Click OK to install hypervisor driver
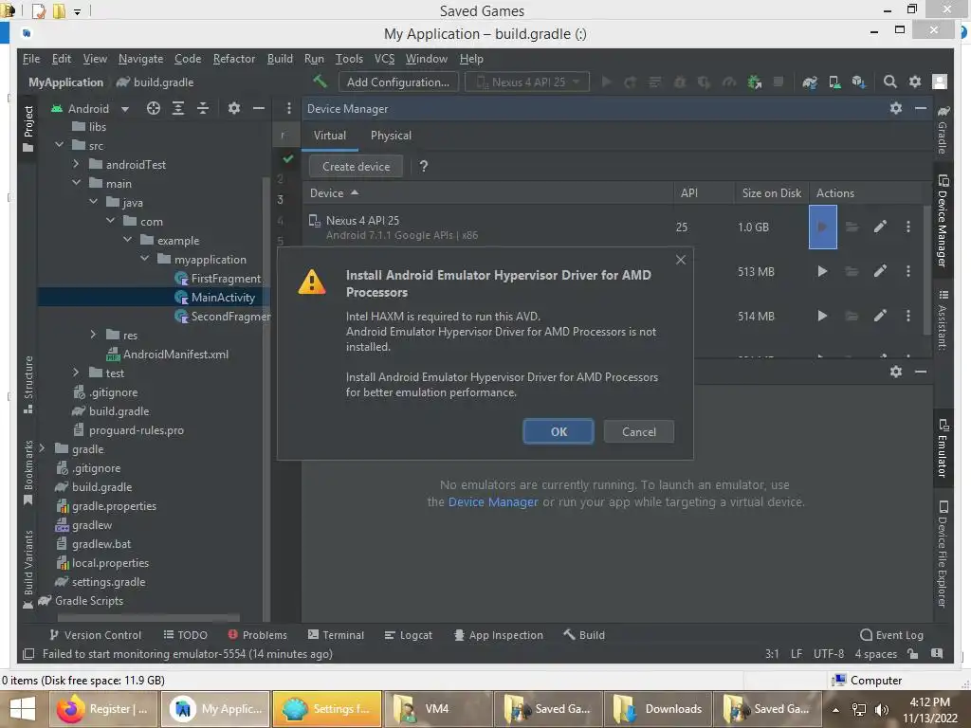Viewport: 971px width, 728px height. pos(559,431)
